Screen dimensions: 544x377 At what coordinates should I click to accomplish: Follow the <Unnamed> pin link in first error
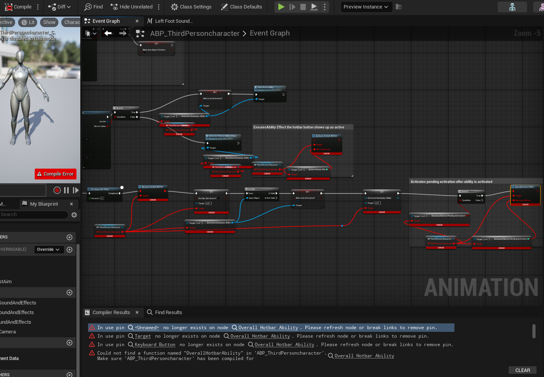tap(147, 328)
